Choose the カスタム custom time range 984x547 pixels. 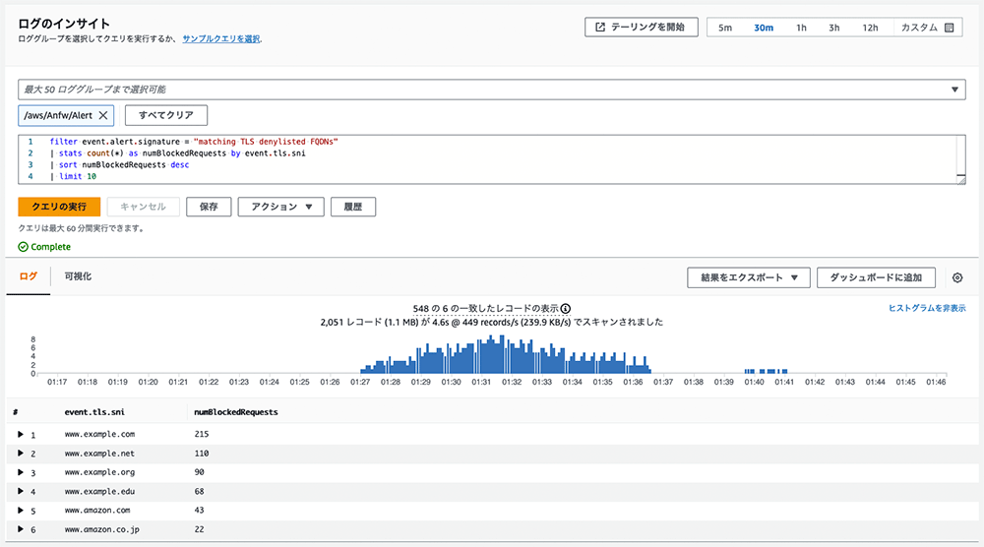(x=928, y=28)
